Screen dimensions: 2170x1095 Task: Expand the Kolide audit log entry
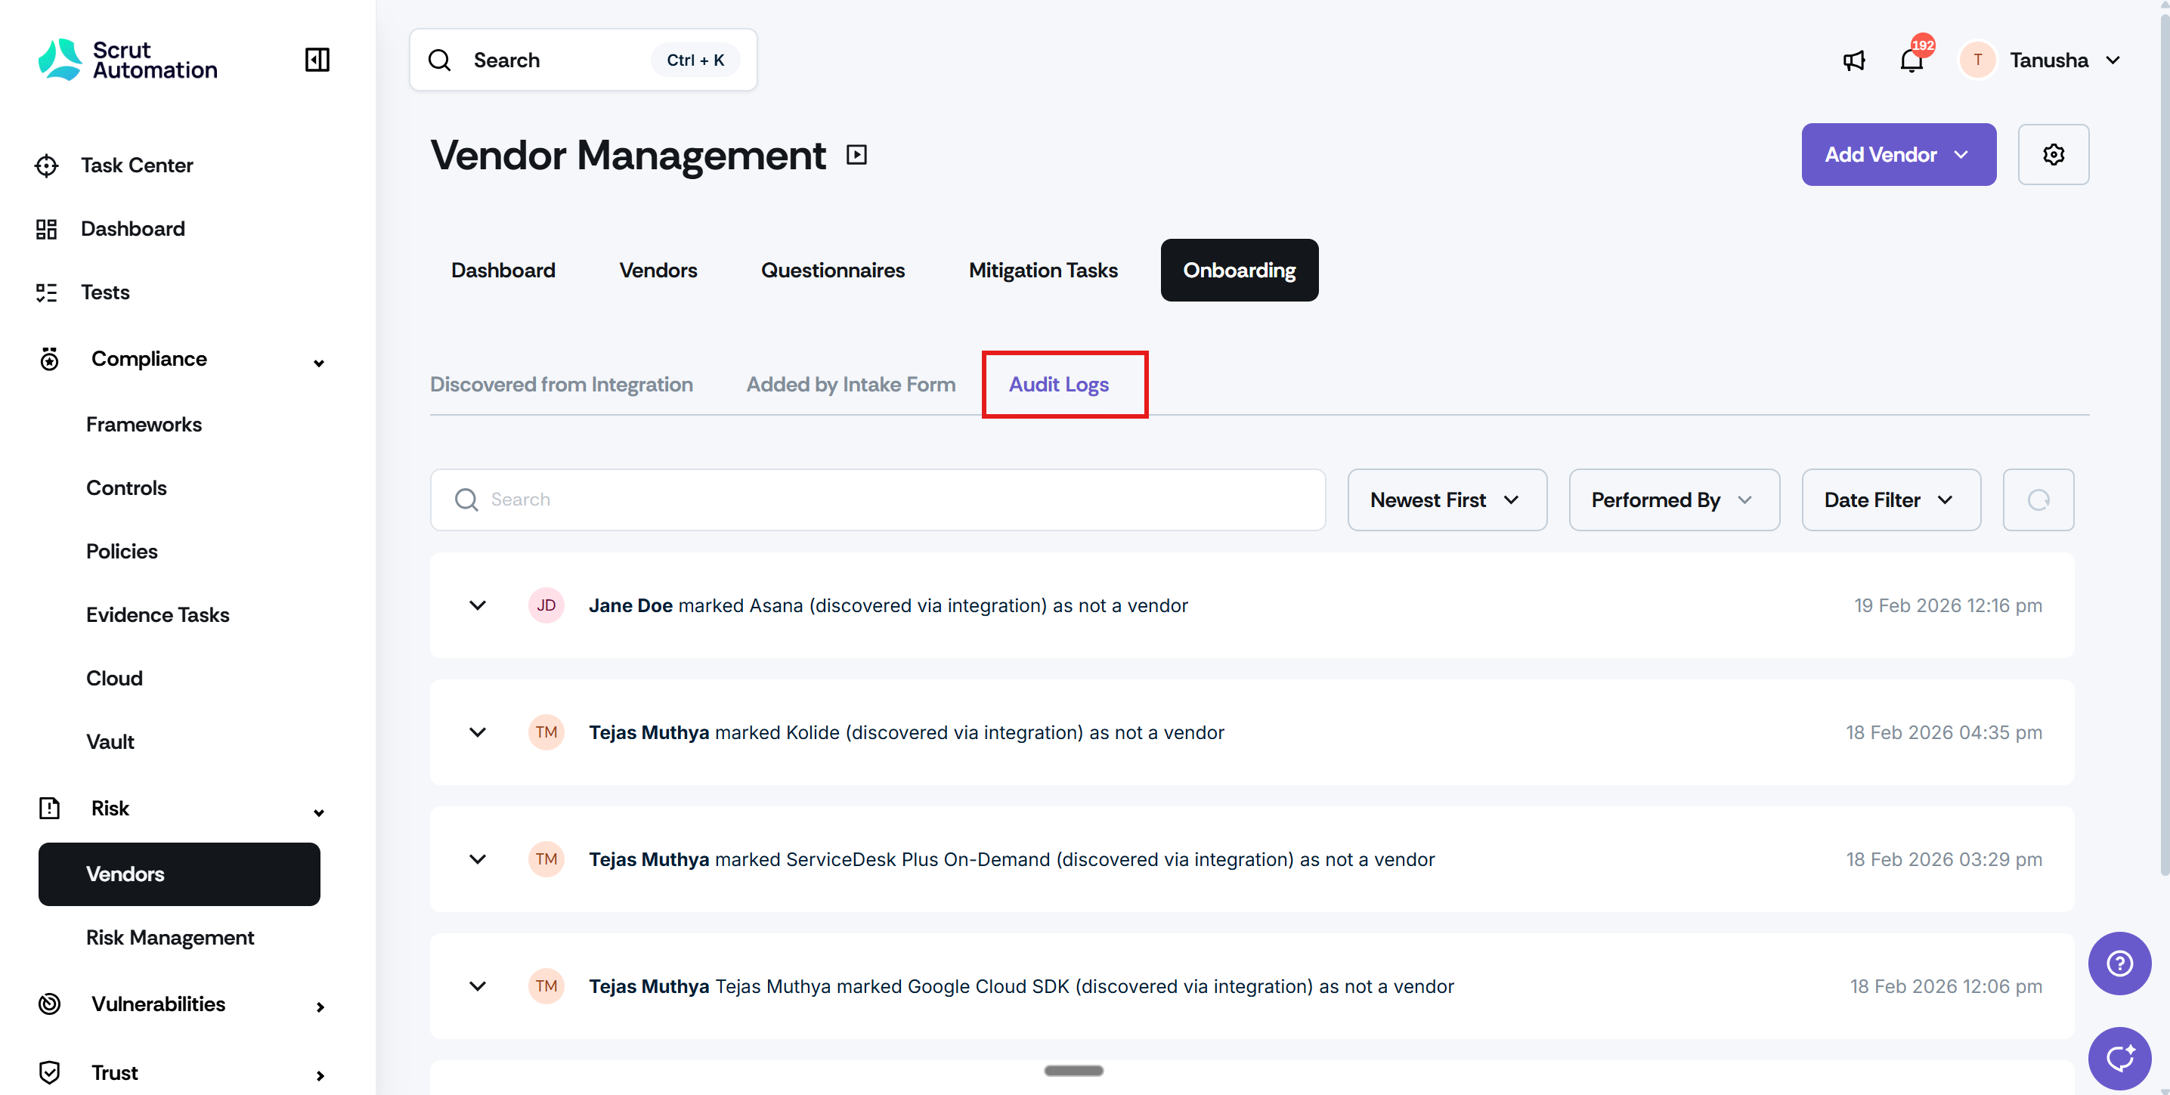[478, 733]
